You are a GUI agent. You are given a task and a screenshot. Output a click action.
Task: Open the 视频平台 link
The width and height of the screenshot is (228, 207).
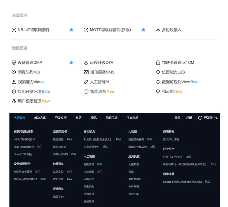tap(58, 197)
